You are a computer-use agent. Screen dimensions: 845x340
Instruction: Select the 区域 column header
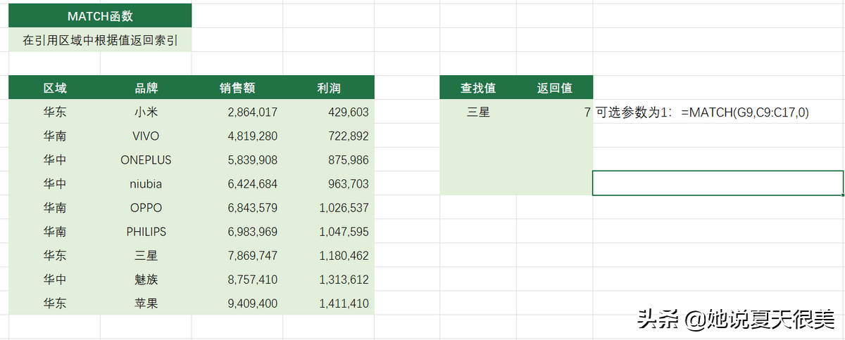coord(55,88)
